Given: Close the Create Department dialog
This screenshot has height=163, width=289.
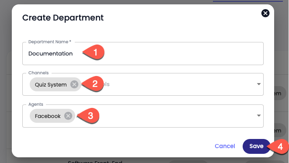Looking at the screenshot, I should point(265,13).
